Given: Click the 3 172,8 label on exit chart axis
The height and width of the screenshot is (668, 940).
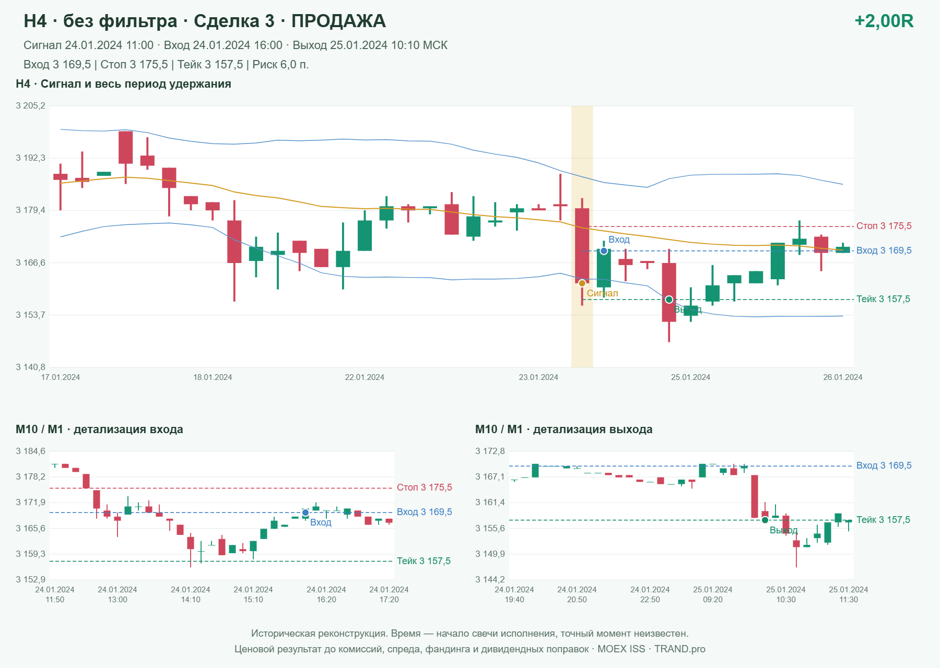Looking at the screenshot, I should (x=490, y=451).
